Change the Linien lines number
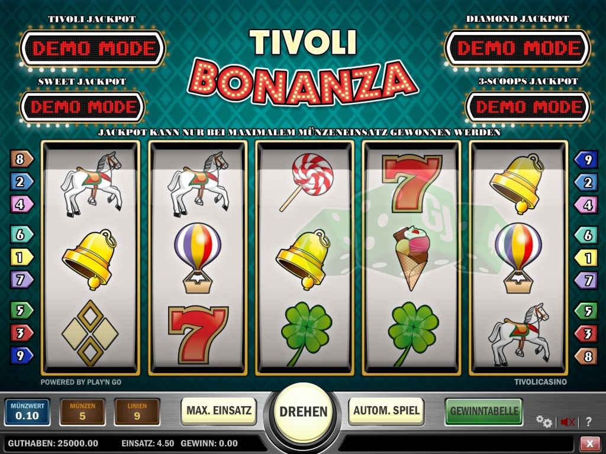Image resolution: width=606 pixels, height=454 pixels. coord(137,411)
